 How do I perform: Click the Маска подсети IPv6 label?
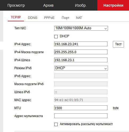point(29,84)
